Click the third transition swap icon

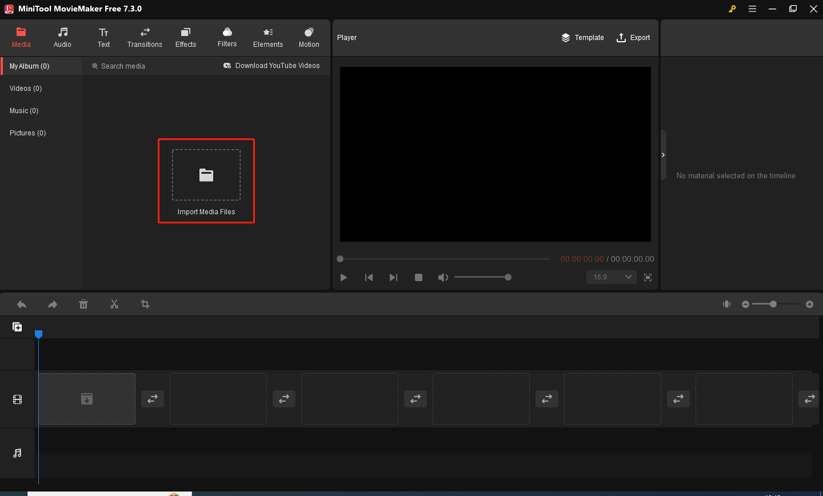click(x=416, y=399)
